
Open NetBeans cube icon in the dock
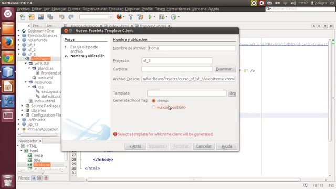click(8, 72)
